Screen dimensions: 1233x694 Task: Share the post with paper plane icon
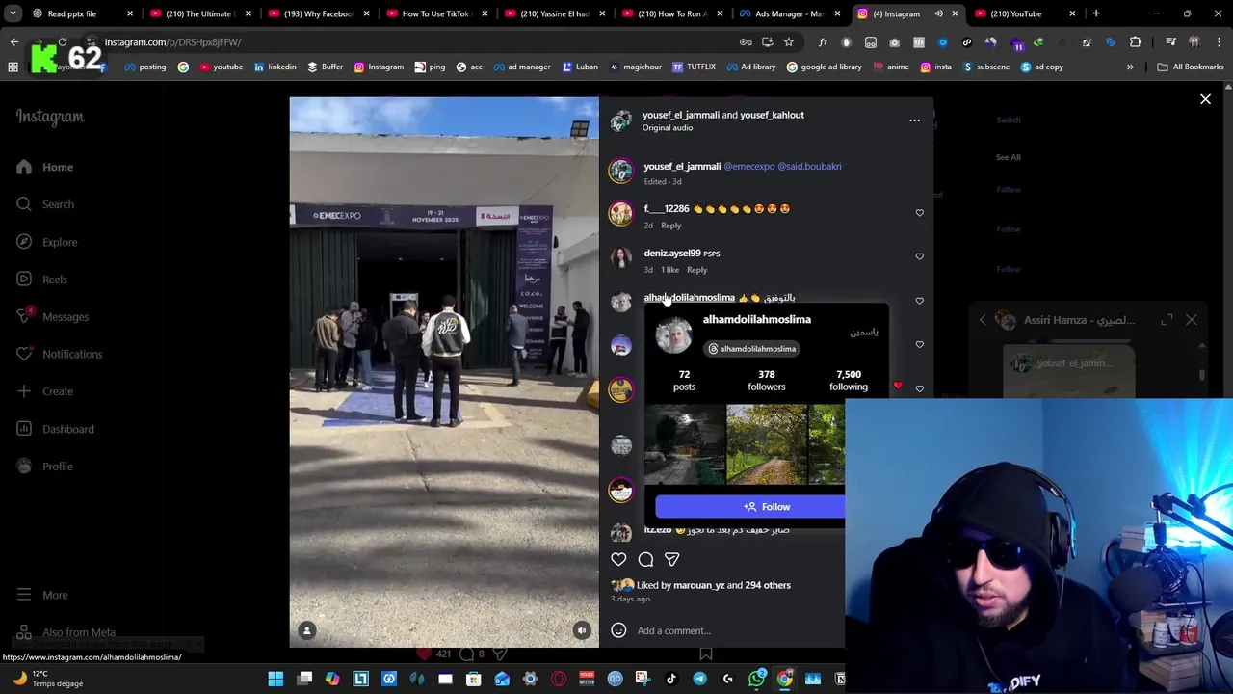672,559
